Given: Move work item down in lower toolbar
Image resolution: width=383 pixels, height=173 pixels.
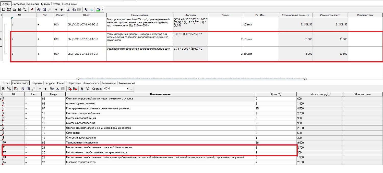Looking at the screenshot, I should coord(45,89).
